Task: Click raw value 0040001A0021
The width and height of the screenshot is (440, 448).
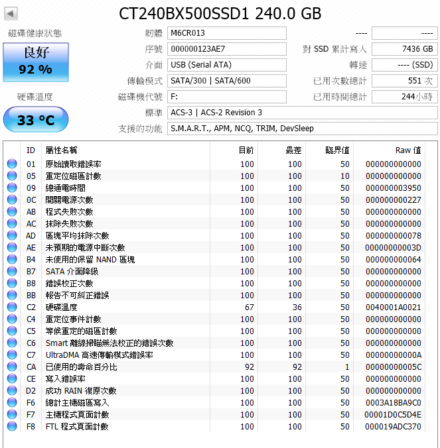Action: pos(394,308)
